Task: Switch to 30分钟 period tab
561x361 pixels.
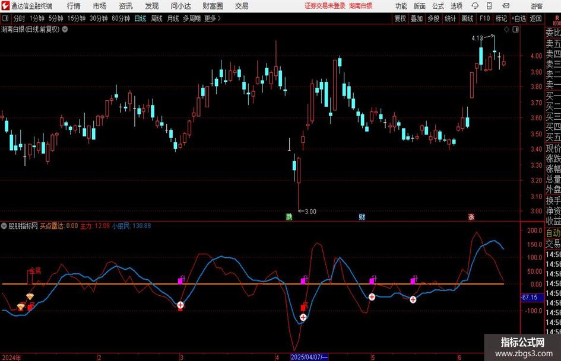Action: [99, 18]
